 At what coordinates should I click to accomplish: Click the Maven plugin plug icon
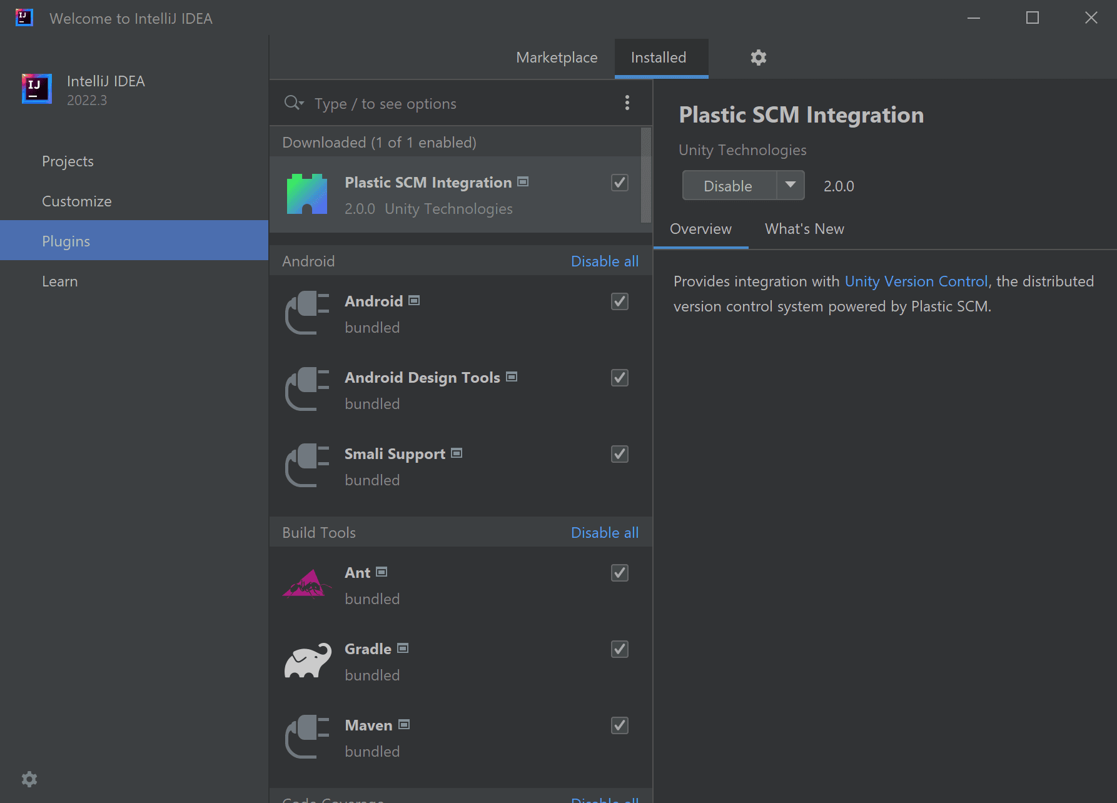pyautogui.click(x=307, y=737)
